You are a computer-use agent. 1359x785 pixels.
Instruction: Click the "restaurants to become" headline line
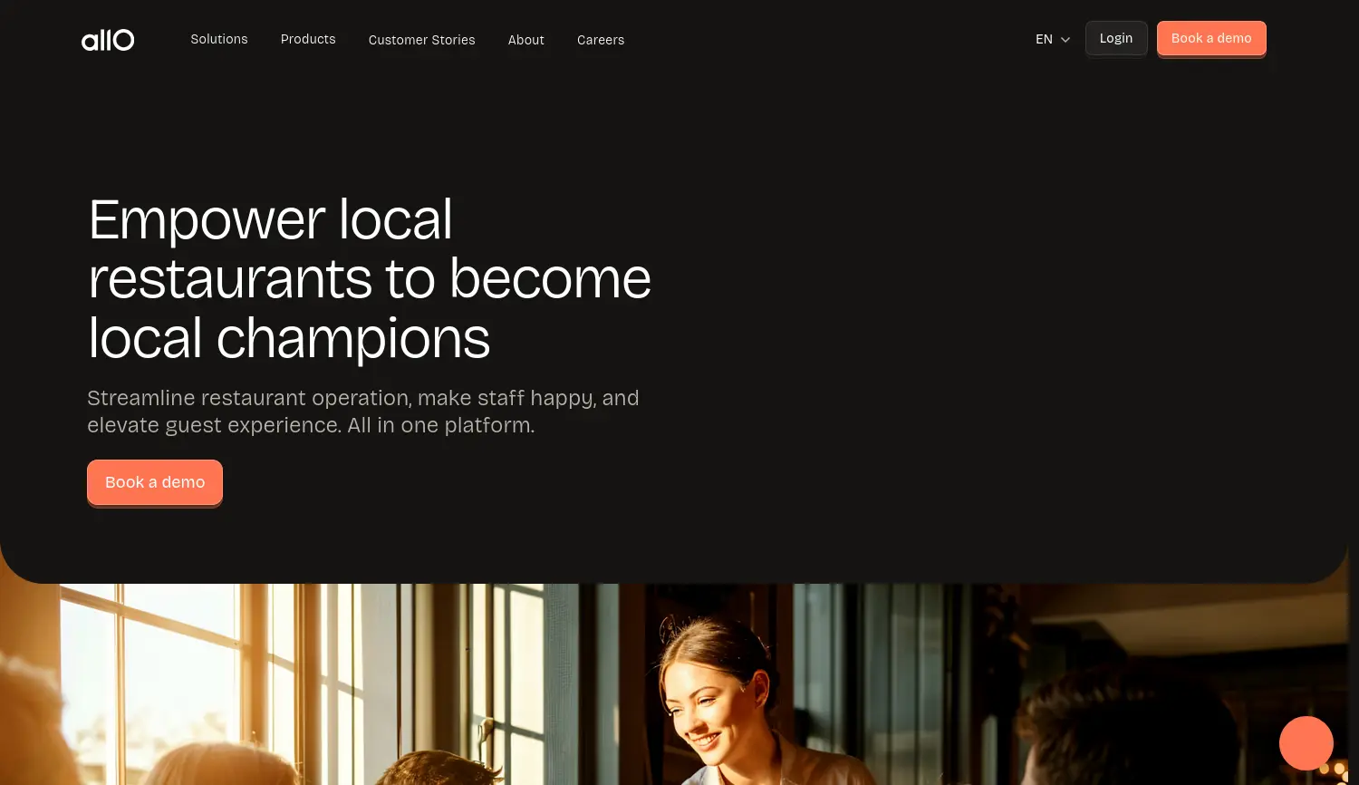coord(370,278)
